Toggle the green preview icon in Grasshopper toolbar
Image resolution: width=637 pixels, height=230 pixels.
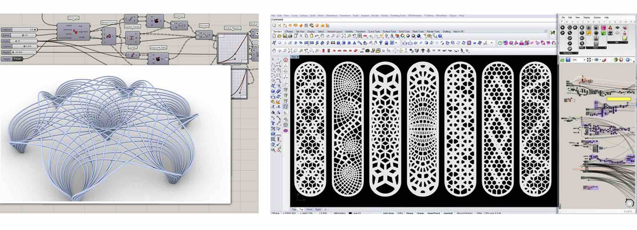(x=616, y=60)
